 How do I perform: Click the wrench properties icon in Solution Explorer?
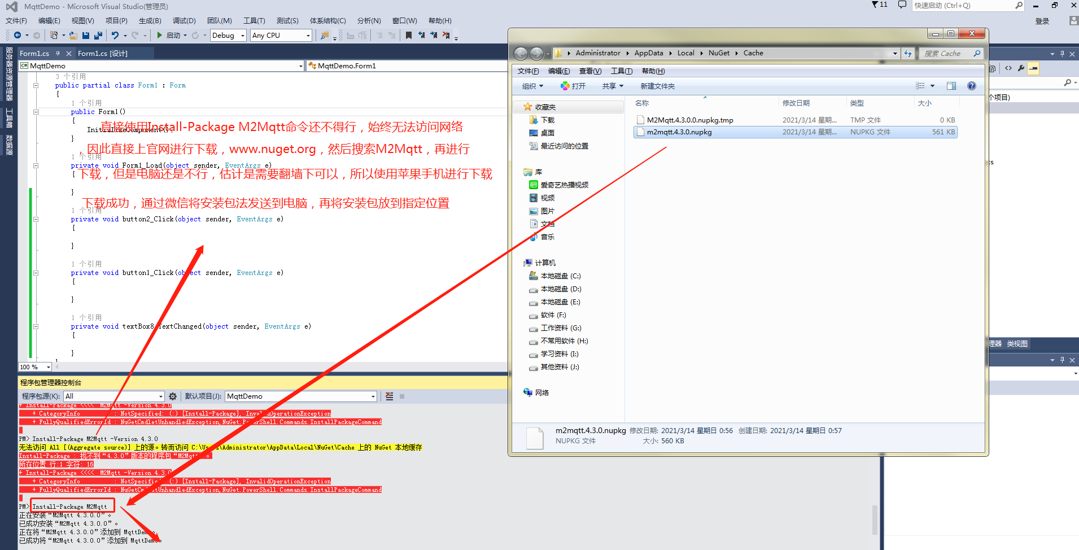[1021, 68]
